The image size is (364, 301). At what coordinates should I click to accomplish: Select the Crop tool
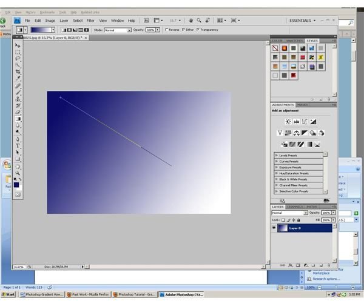pyautogui.click(x=18, y=72)
